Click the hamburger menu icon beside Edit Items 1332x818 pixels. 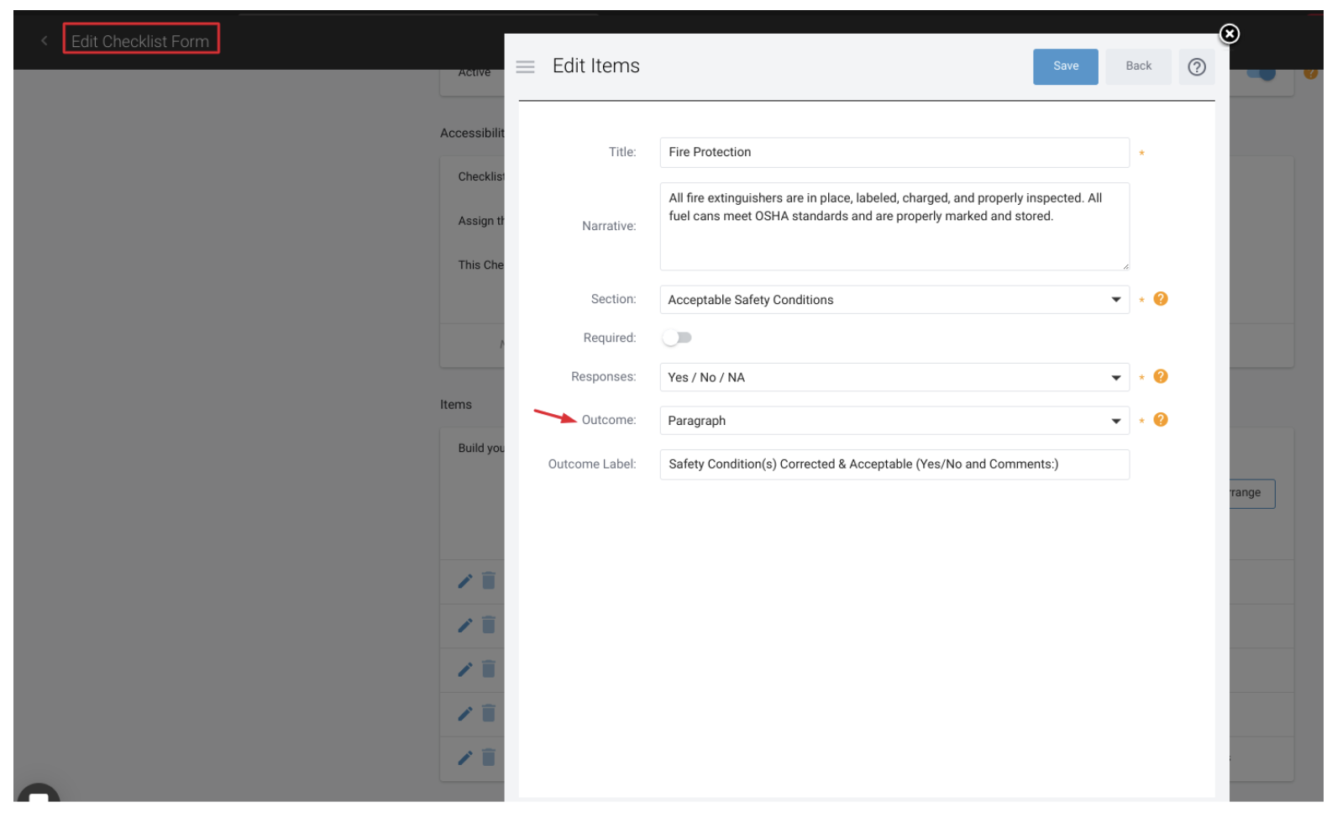tap(525, 66)
